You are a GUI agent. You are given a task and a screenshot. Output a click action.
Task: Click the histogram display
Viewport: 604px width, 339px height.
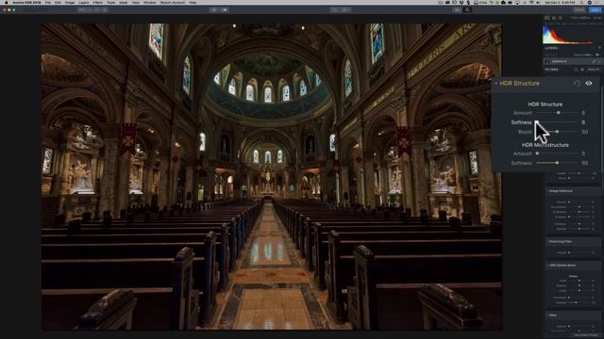(572, 35)
